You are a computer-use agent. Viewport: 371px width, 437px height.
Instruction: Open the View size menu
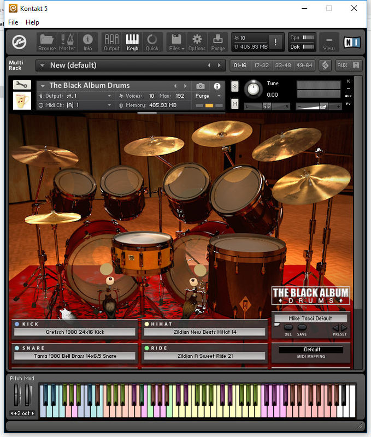pyautogui.click(x=329, y=43)
